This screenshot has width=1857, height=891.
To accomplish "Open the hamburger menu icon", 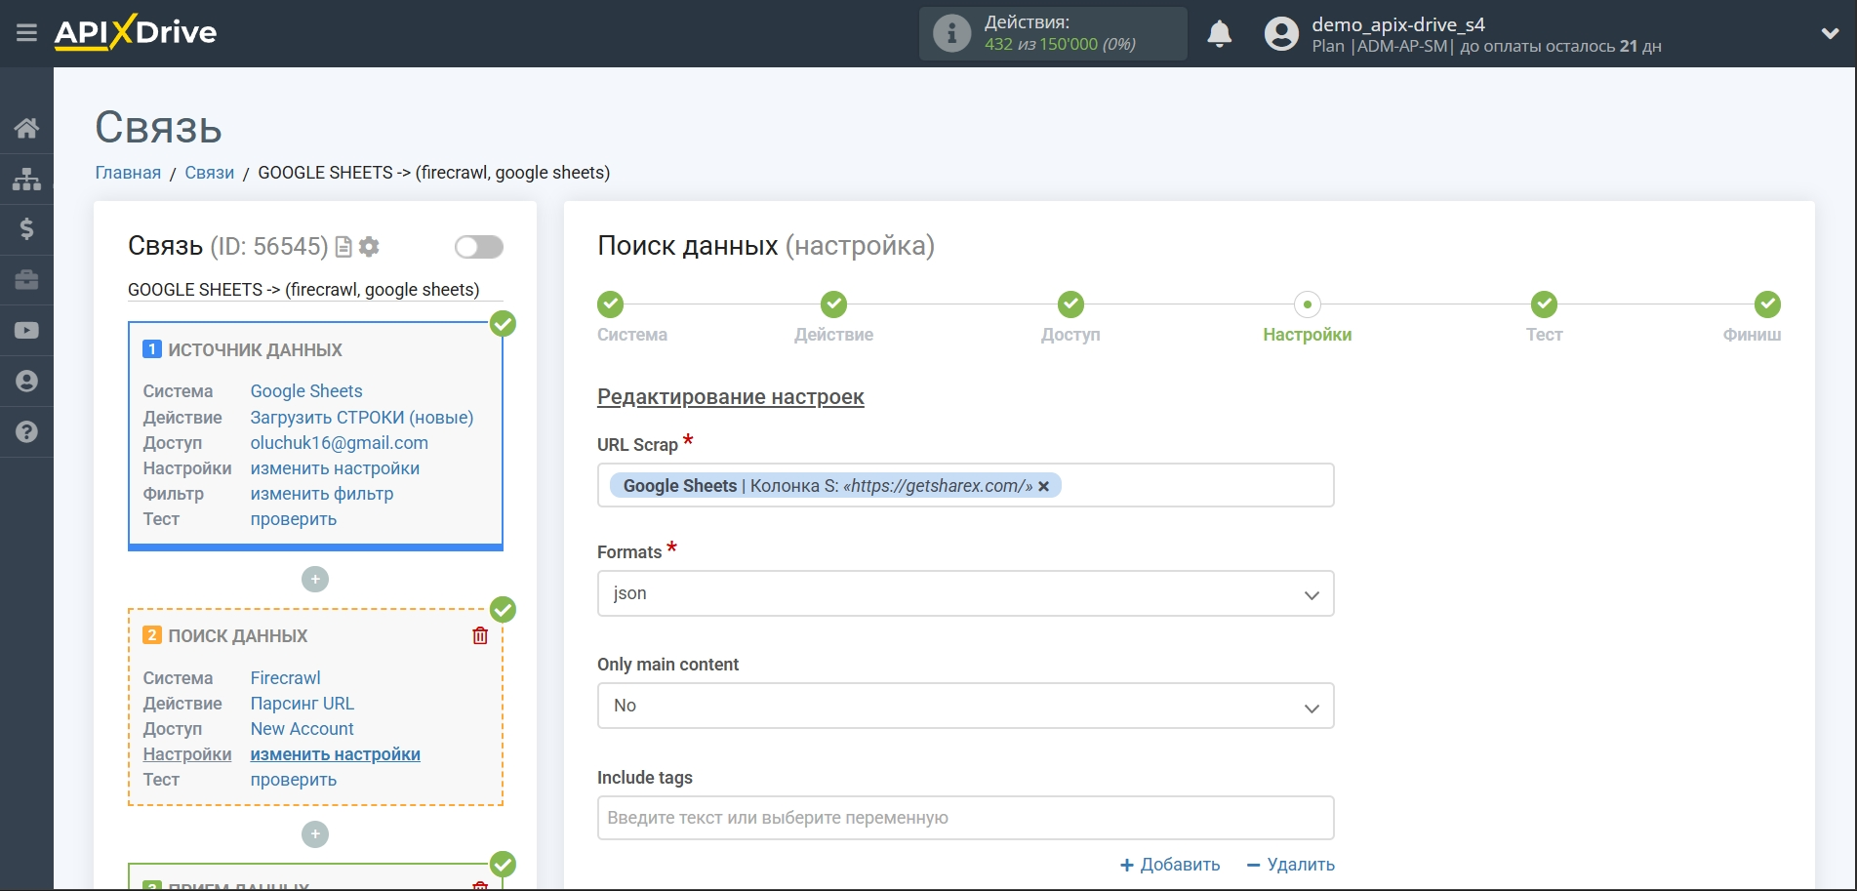I will (x=26, y=33).
